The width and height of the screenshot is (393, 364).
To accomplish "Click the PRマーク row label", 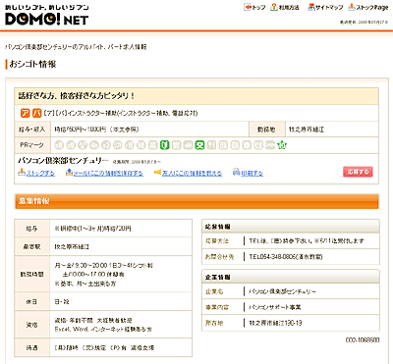I will (x=31, y=145).
